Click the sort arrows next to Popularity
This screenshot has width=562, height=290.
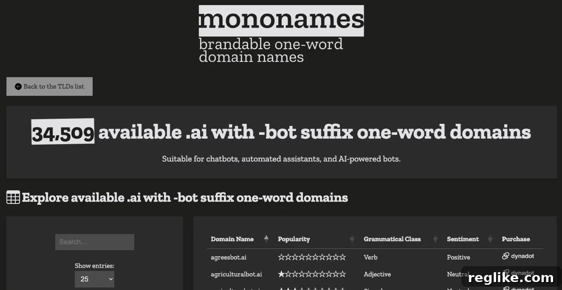(352, 239)
